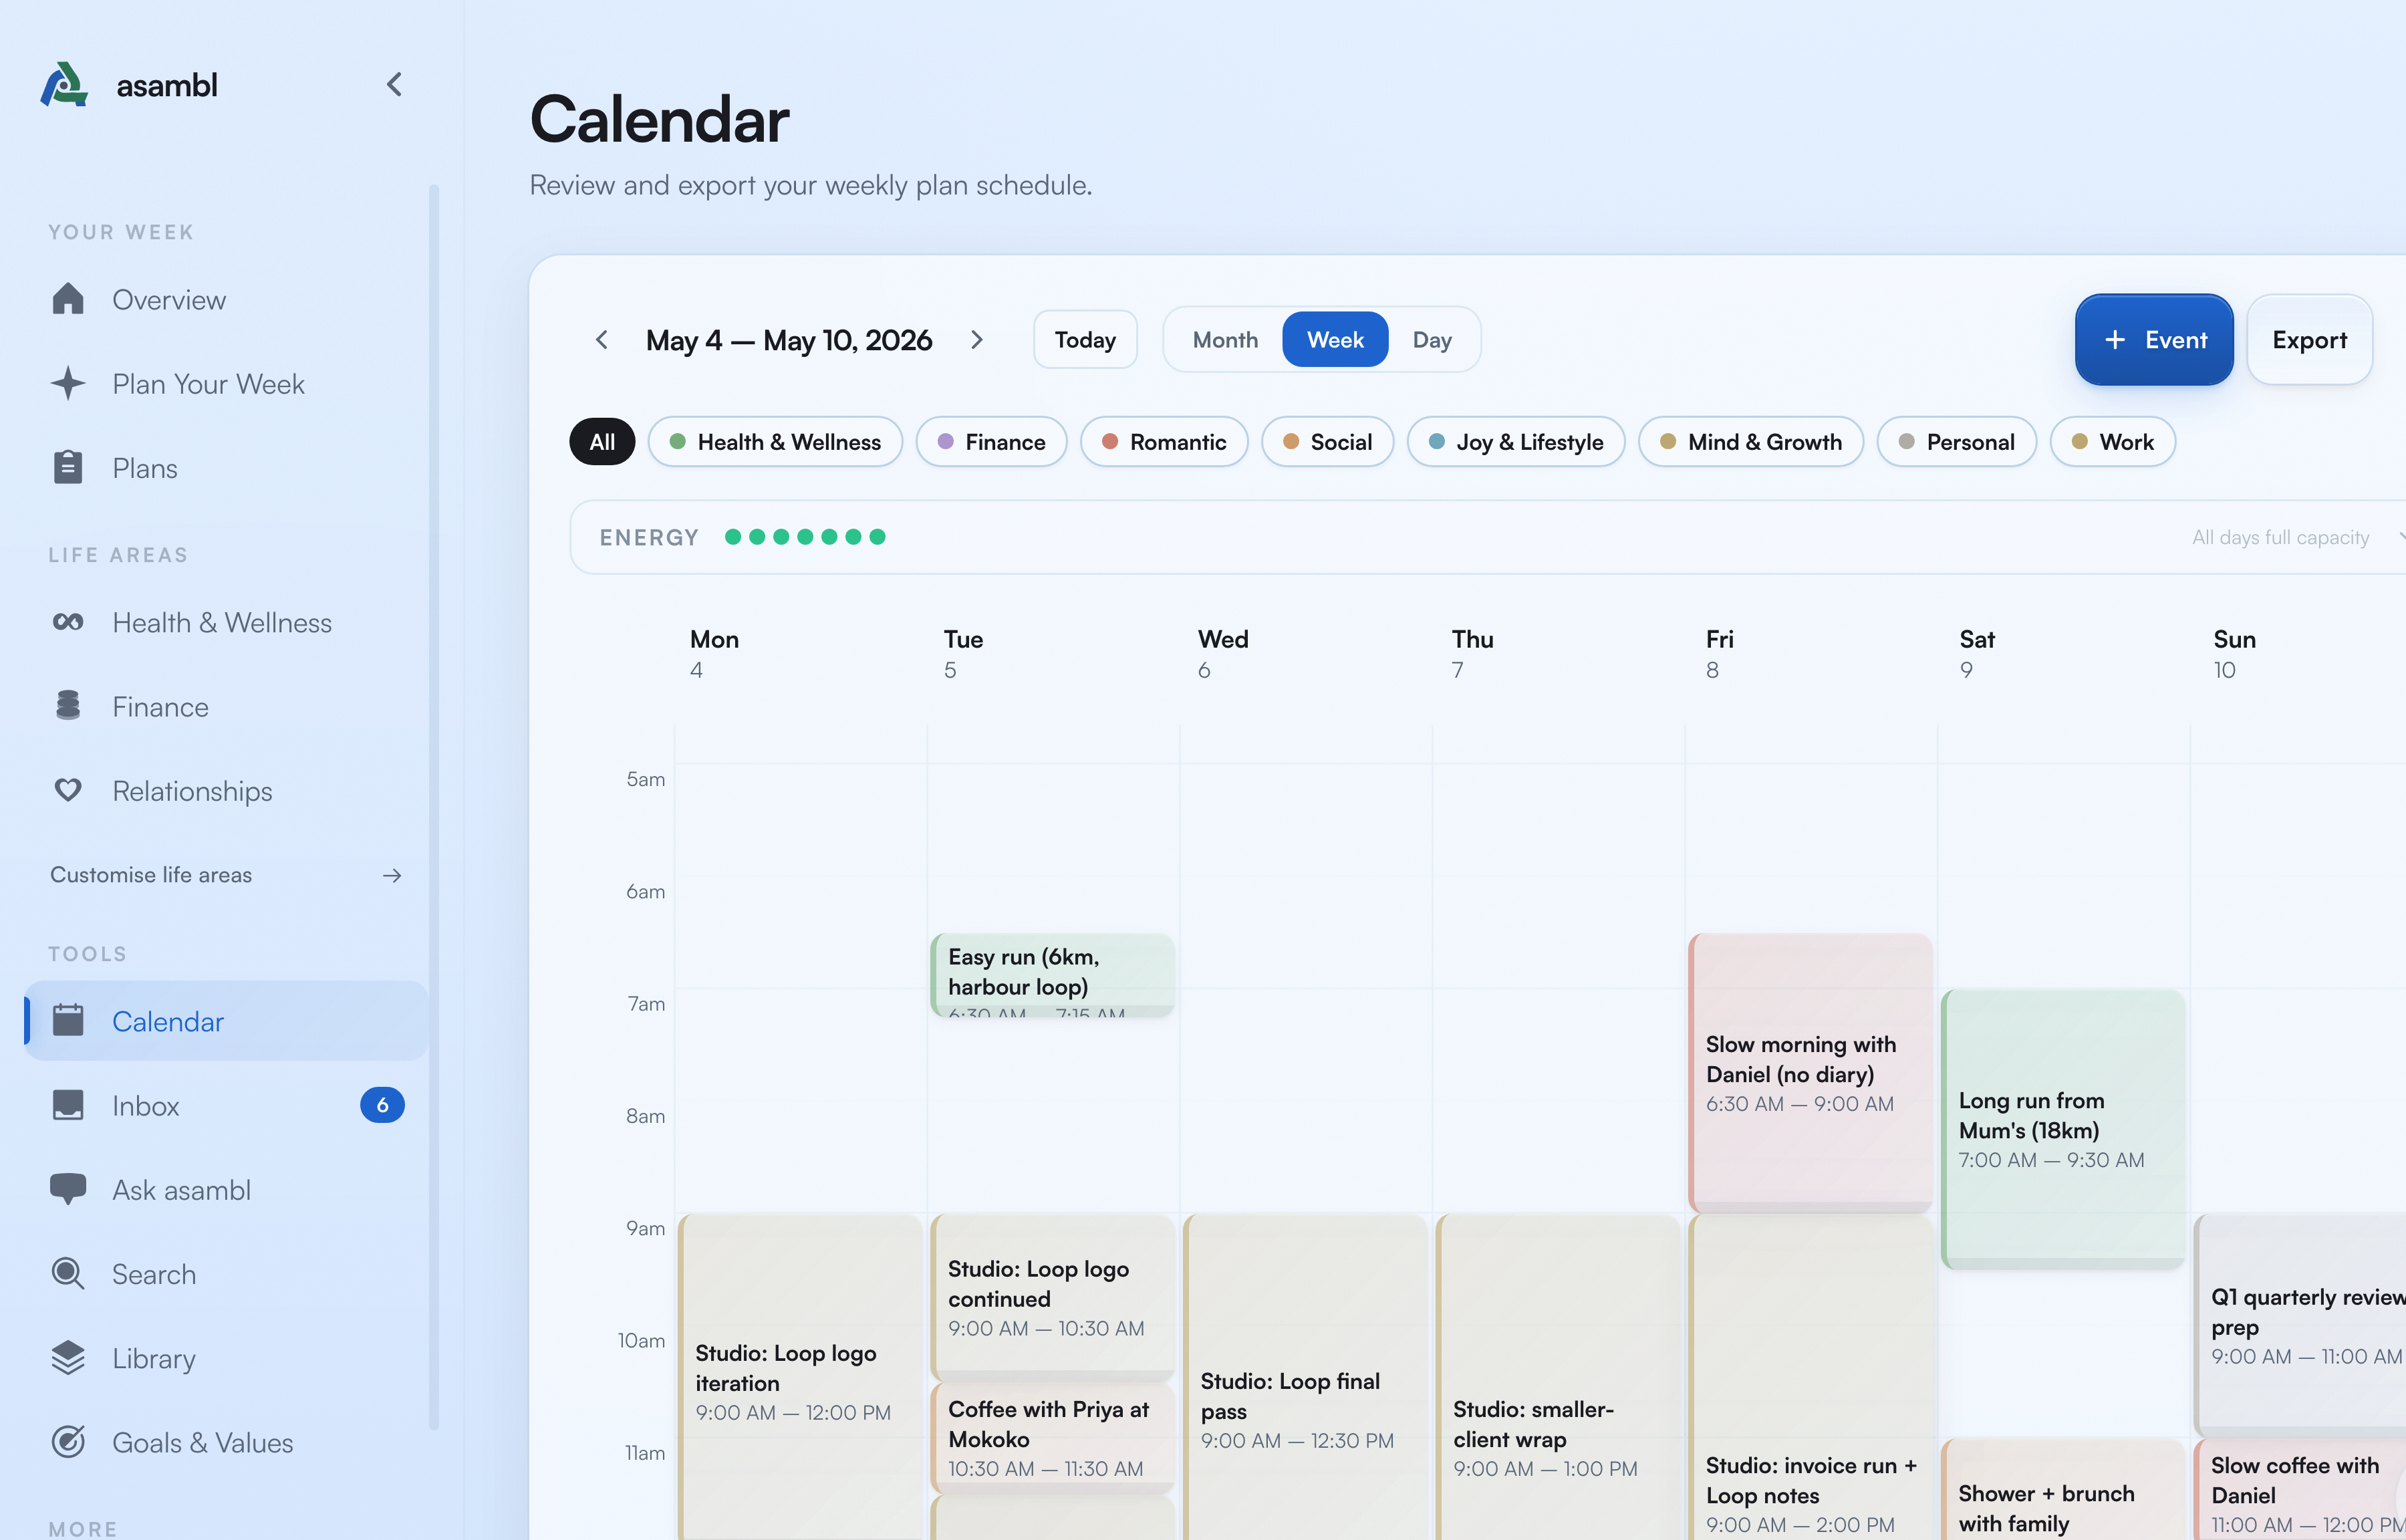Click the Finance coins icon
The width and height of the screenshot is (2406, 1540).
coord(68,706)
